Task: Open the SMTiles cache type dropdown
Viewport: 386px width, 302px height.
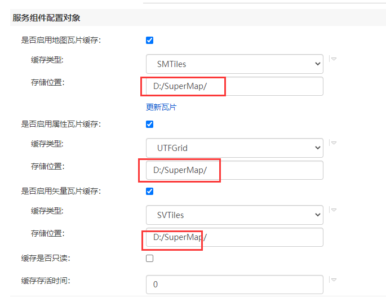Action: click(234, 64)
